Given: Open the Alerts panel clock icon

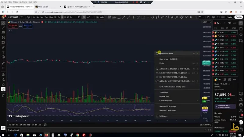Looking at the screenshot, I should pos(241,29).
